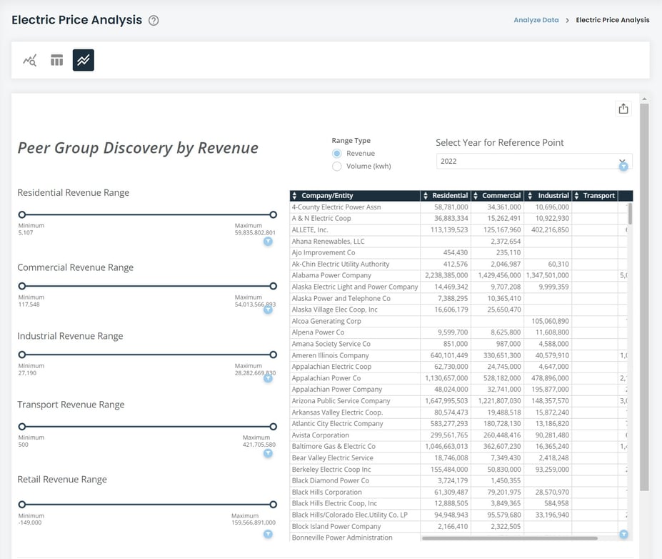This screenshot has height=559, width=662.
Task: Switch to the table columns view icon
Action: [56, 60]
